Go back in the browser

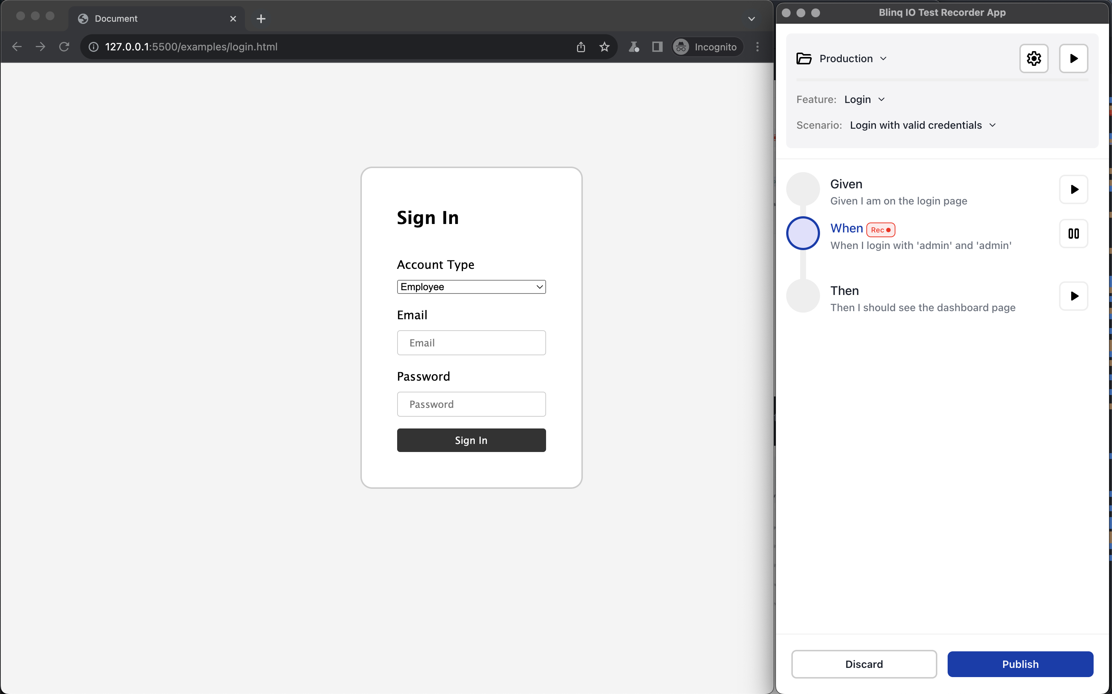17,47
